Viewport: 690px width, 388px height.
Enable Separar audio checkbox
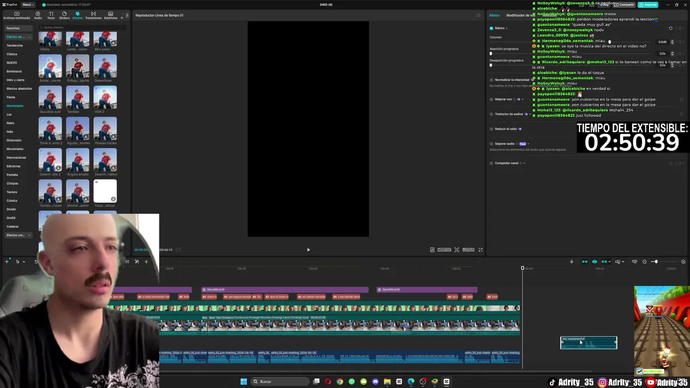click(x=491, y=144)
